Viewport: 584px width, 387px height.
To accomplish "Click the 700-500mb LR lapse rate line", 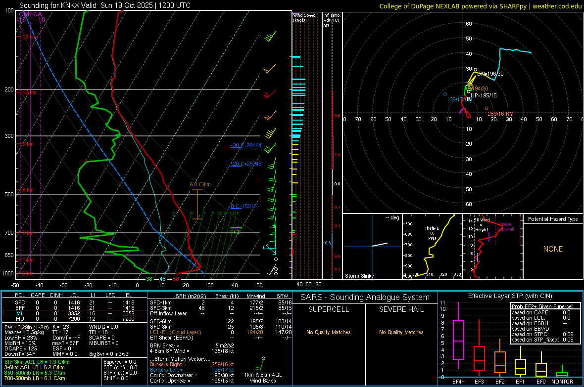I will click(35, 378).
